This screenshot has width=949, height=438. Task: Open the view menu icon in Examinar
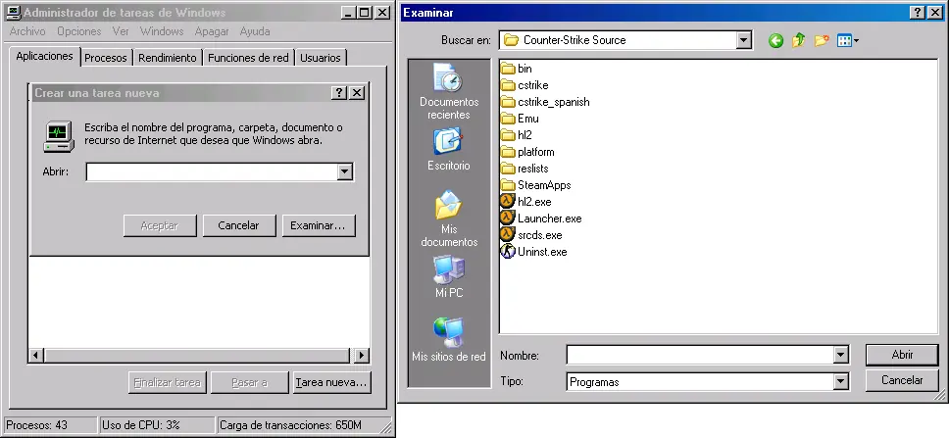847,40
